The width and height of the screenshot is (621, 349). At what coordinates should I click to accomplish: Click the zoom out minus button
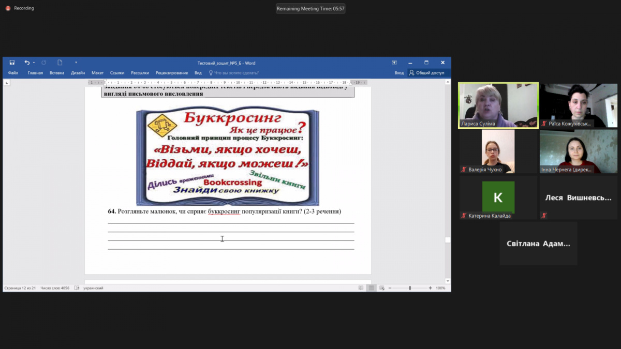pos(391,288)
